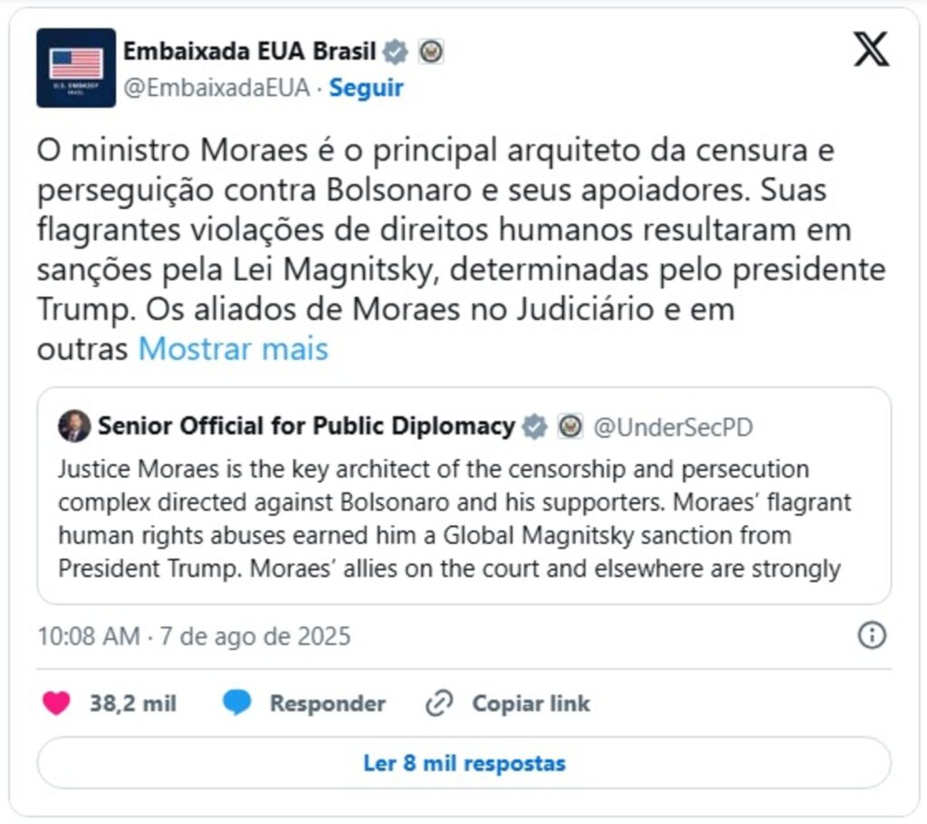
Task: Click the seal badge next to @UnderSecPD
Action: 570,426
